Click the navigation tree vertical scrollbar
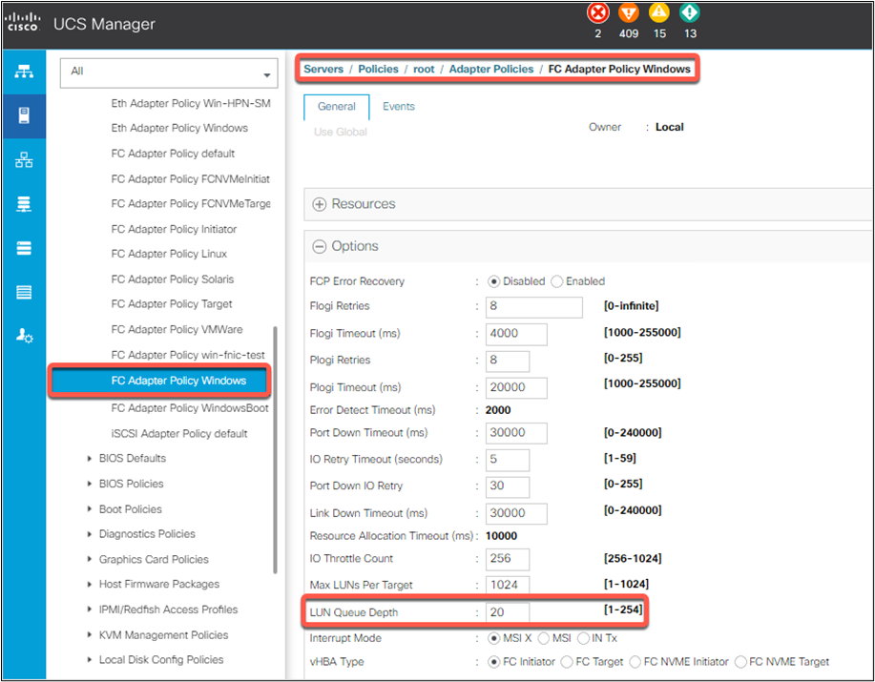Screen dimensions: 875x682 pos(275,450)
